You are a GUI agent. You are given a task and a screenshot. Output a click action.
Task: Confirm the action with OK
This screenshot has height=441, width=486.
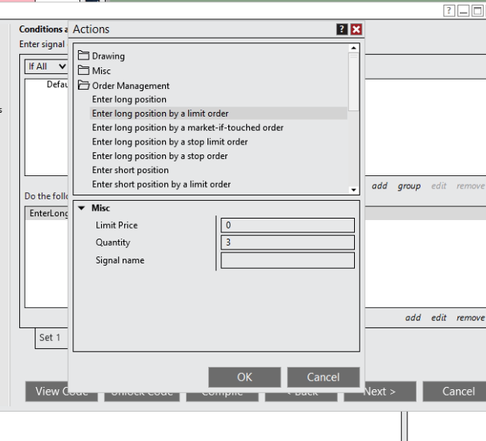click(x=245, y=377)
